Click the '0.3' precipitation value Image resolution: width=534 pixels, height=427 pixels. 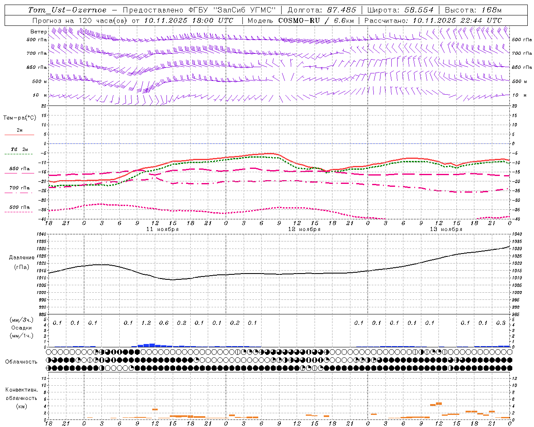501,323
